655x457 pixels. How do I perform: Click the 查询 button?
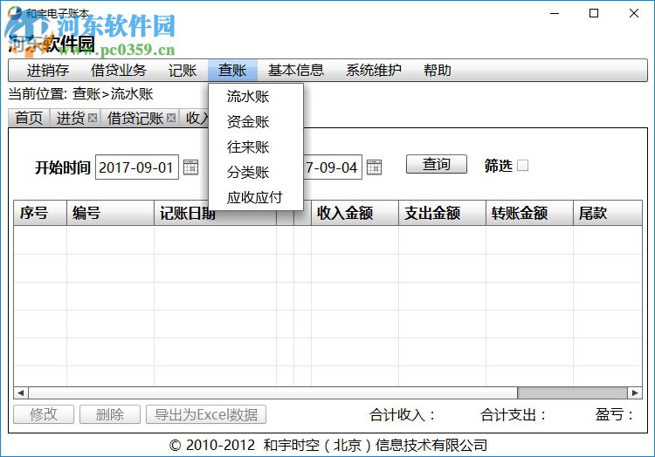click(437, 164)
